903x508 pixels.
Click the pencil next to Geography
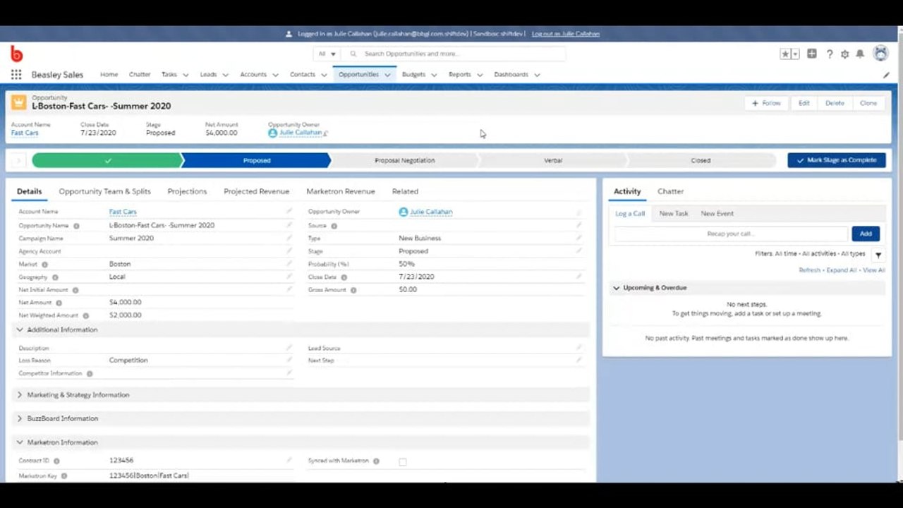click(x=289, y=277)
